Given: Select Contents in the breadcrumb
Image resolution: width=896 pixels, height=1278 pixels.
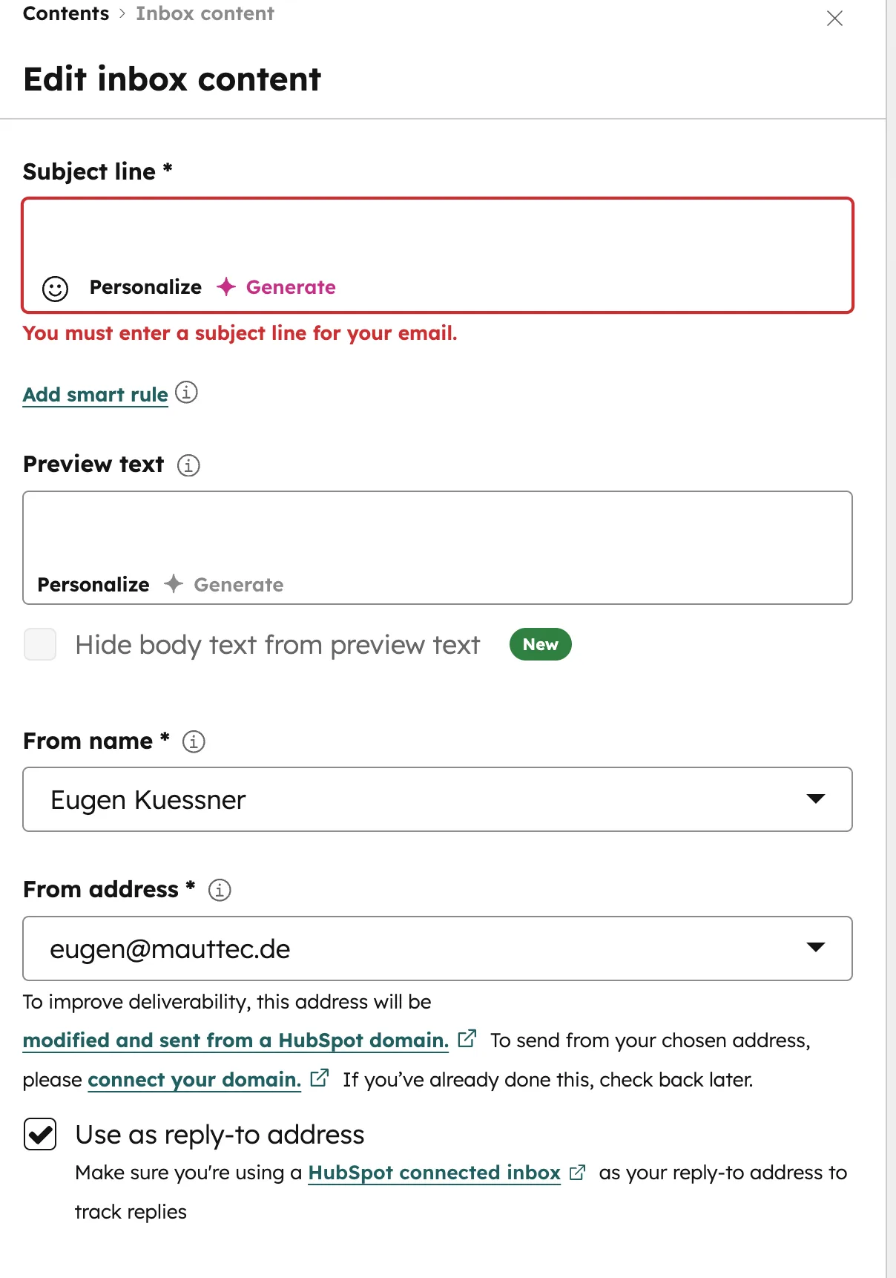Looking at the screenshot, I should pyautogui.click(x=65, y=13).
